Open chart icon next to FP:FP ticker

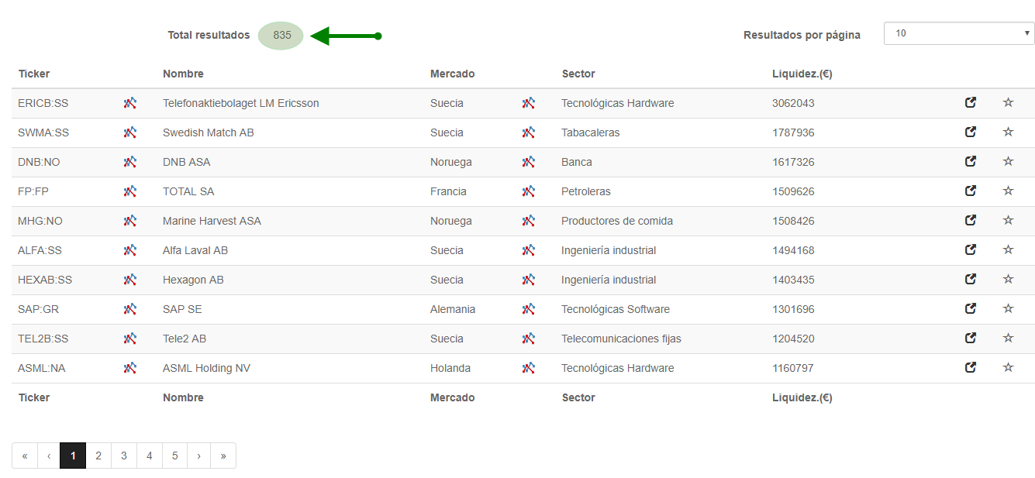pos(130,191)
